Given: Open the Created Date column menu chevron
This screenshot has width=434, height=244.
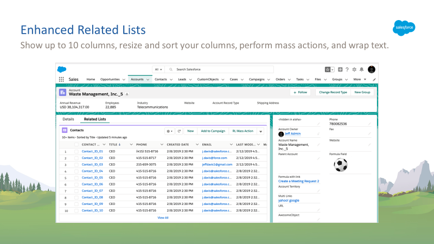Looking at the screenshot, I should pos(197,145).
